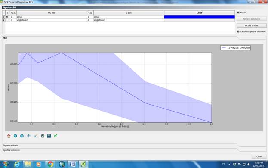Save the plot figure with floppy icon

(49, 136)
